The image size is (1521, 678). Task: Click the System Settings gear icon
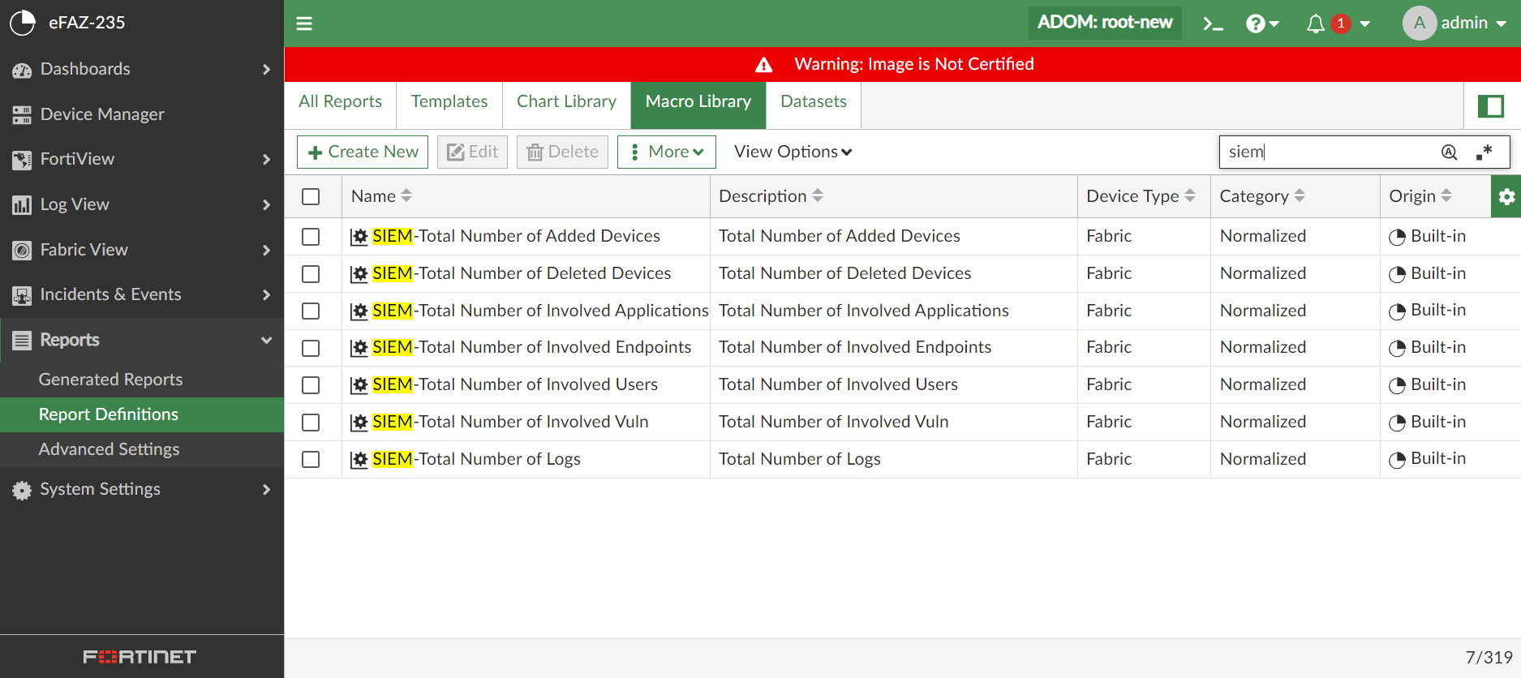(22, 490)
